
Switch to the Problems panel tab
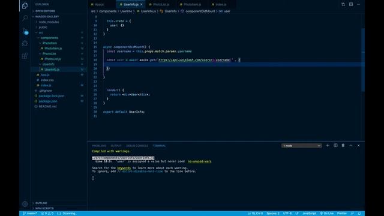[99, 146]
